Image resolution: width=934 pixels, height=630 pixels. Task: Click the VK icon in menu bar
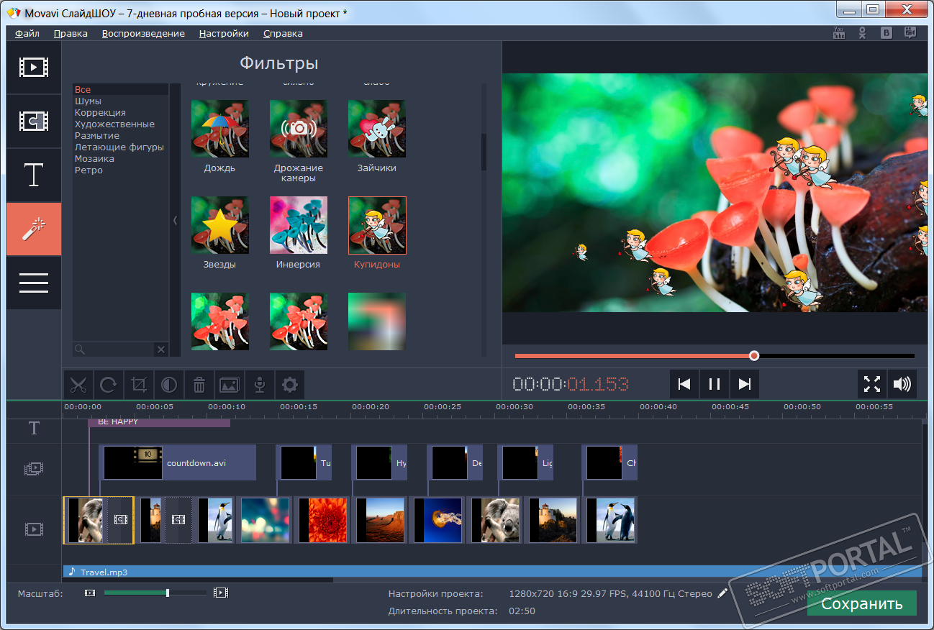(887, 32)
